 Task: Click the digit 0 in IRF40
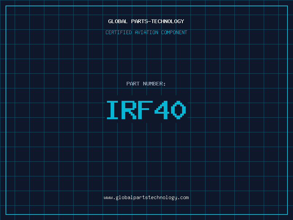point(178,110)
